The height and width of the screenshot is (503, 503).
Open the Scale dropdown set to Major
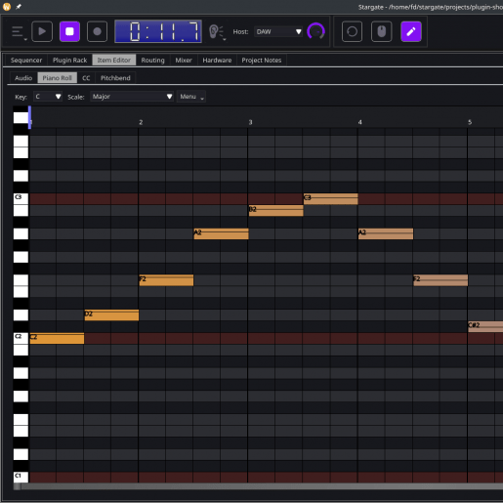pos(132,97)
